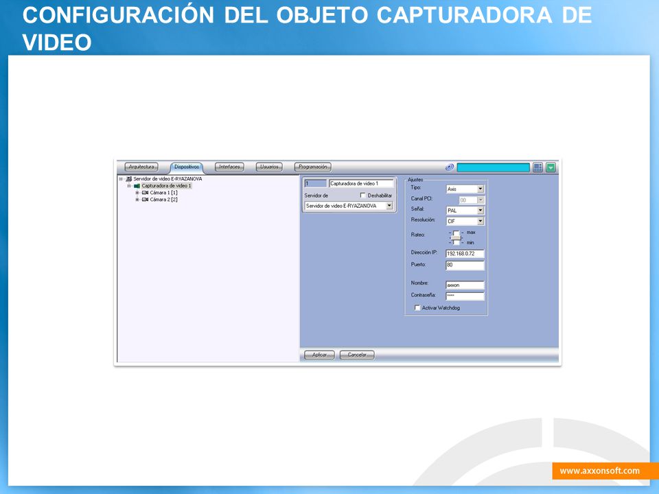659x494 pixels.
Task: Click the camera icon for Cámara 1
Action: pos(145,193)
